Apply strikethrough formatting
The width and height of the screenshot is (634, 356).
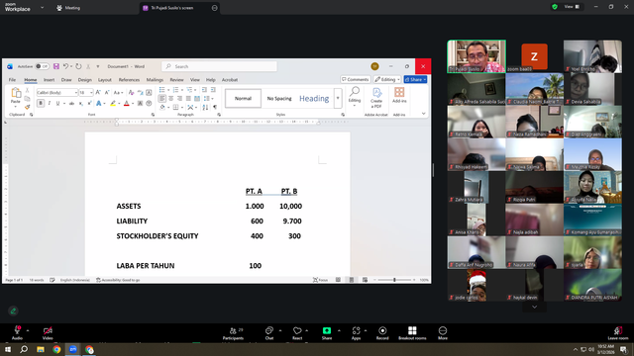[71, 104]
